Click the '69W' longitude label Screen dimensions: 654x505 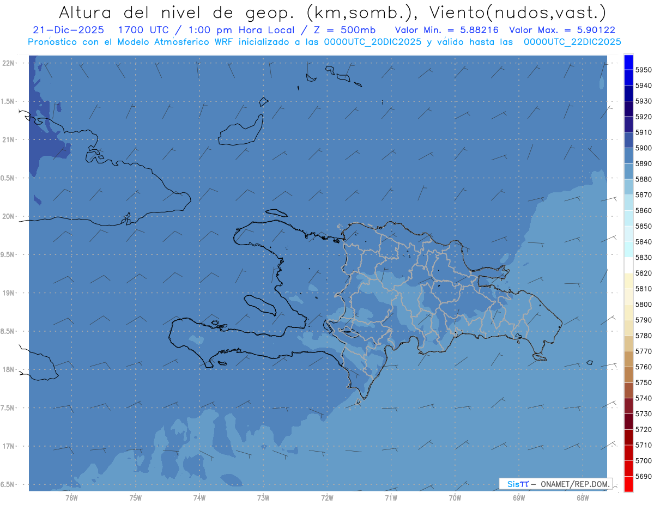pos(519,497)
